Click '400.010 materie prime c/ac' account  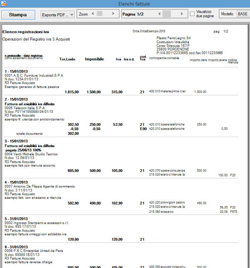pyautogui.click(x=167, y=91)
